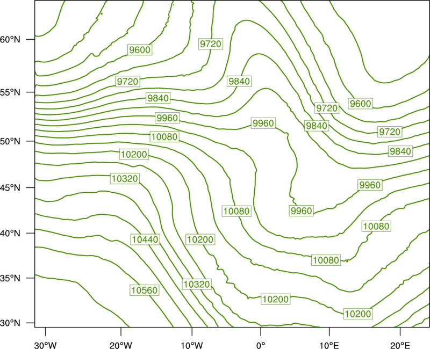Click the 10°E longitude axis label
This screenshot has height=349, width=430.
pyautogui.click(x=329, y=345)
